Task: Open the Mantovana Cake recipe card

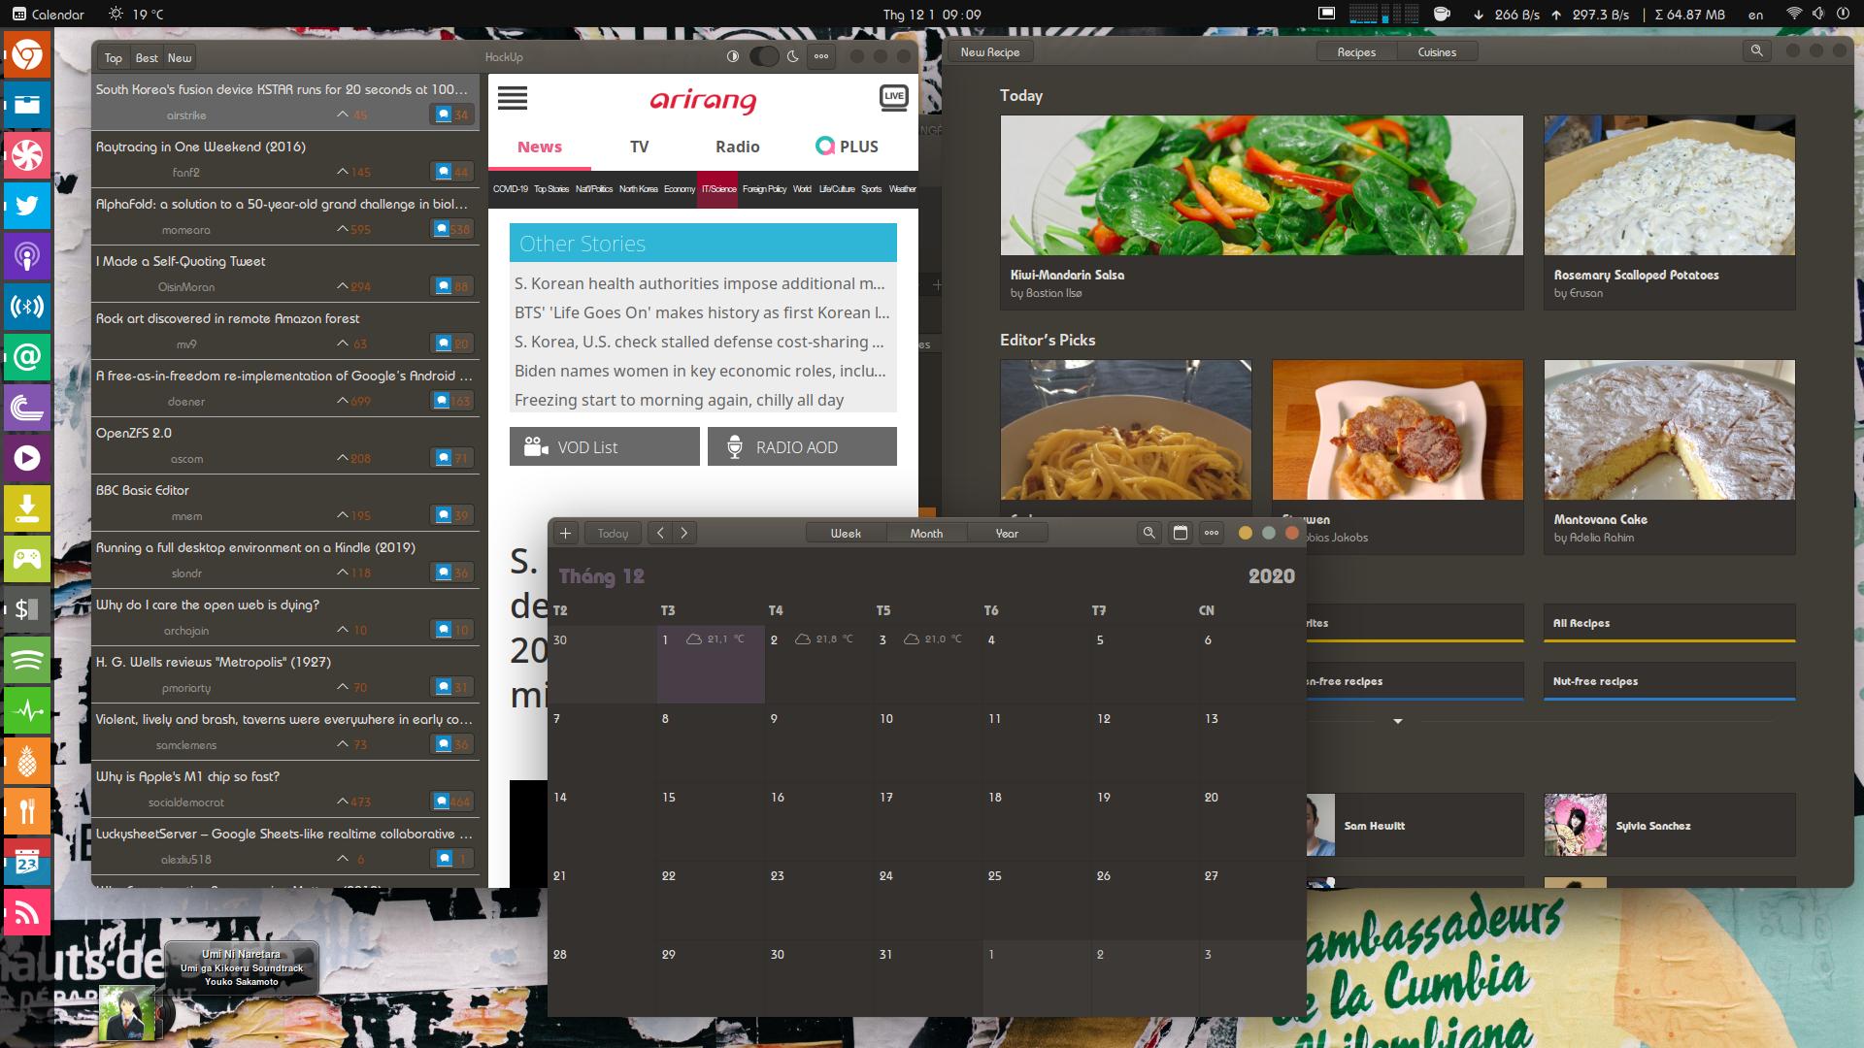Action: [1669, 457]
